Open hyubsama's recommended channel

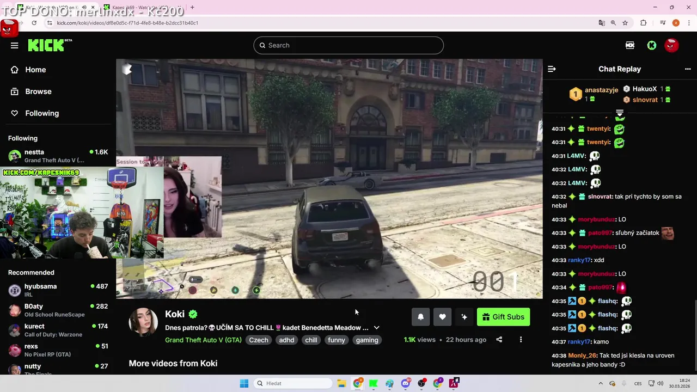58,290
